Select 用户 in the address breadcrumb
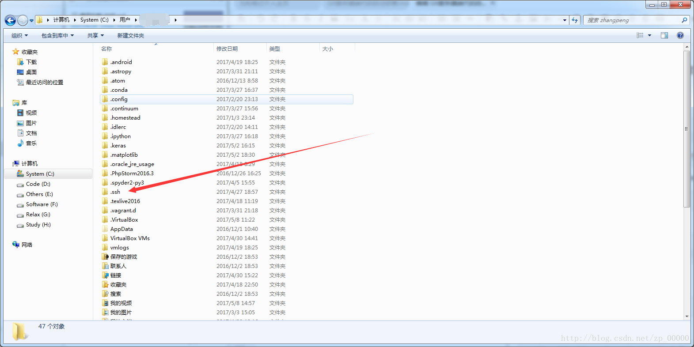Screen dimensions: 694x347 [125, 20]
